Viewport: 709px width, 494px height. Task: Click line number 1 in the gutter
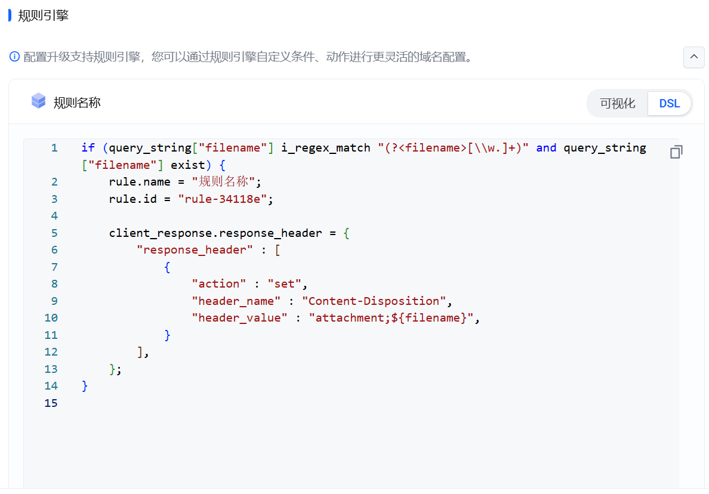pyautogui.click(x=54, y=148)
